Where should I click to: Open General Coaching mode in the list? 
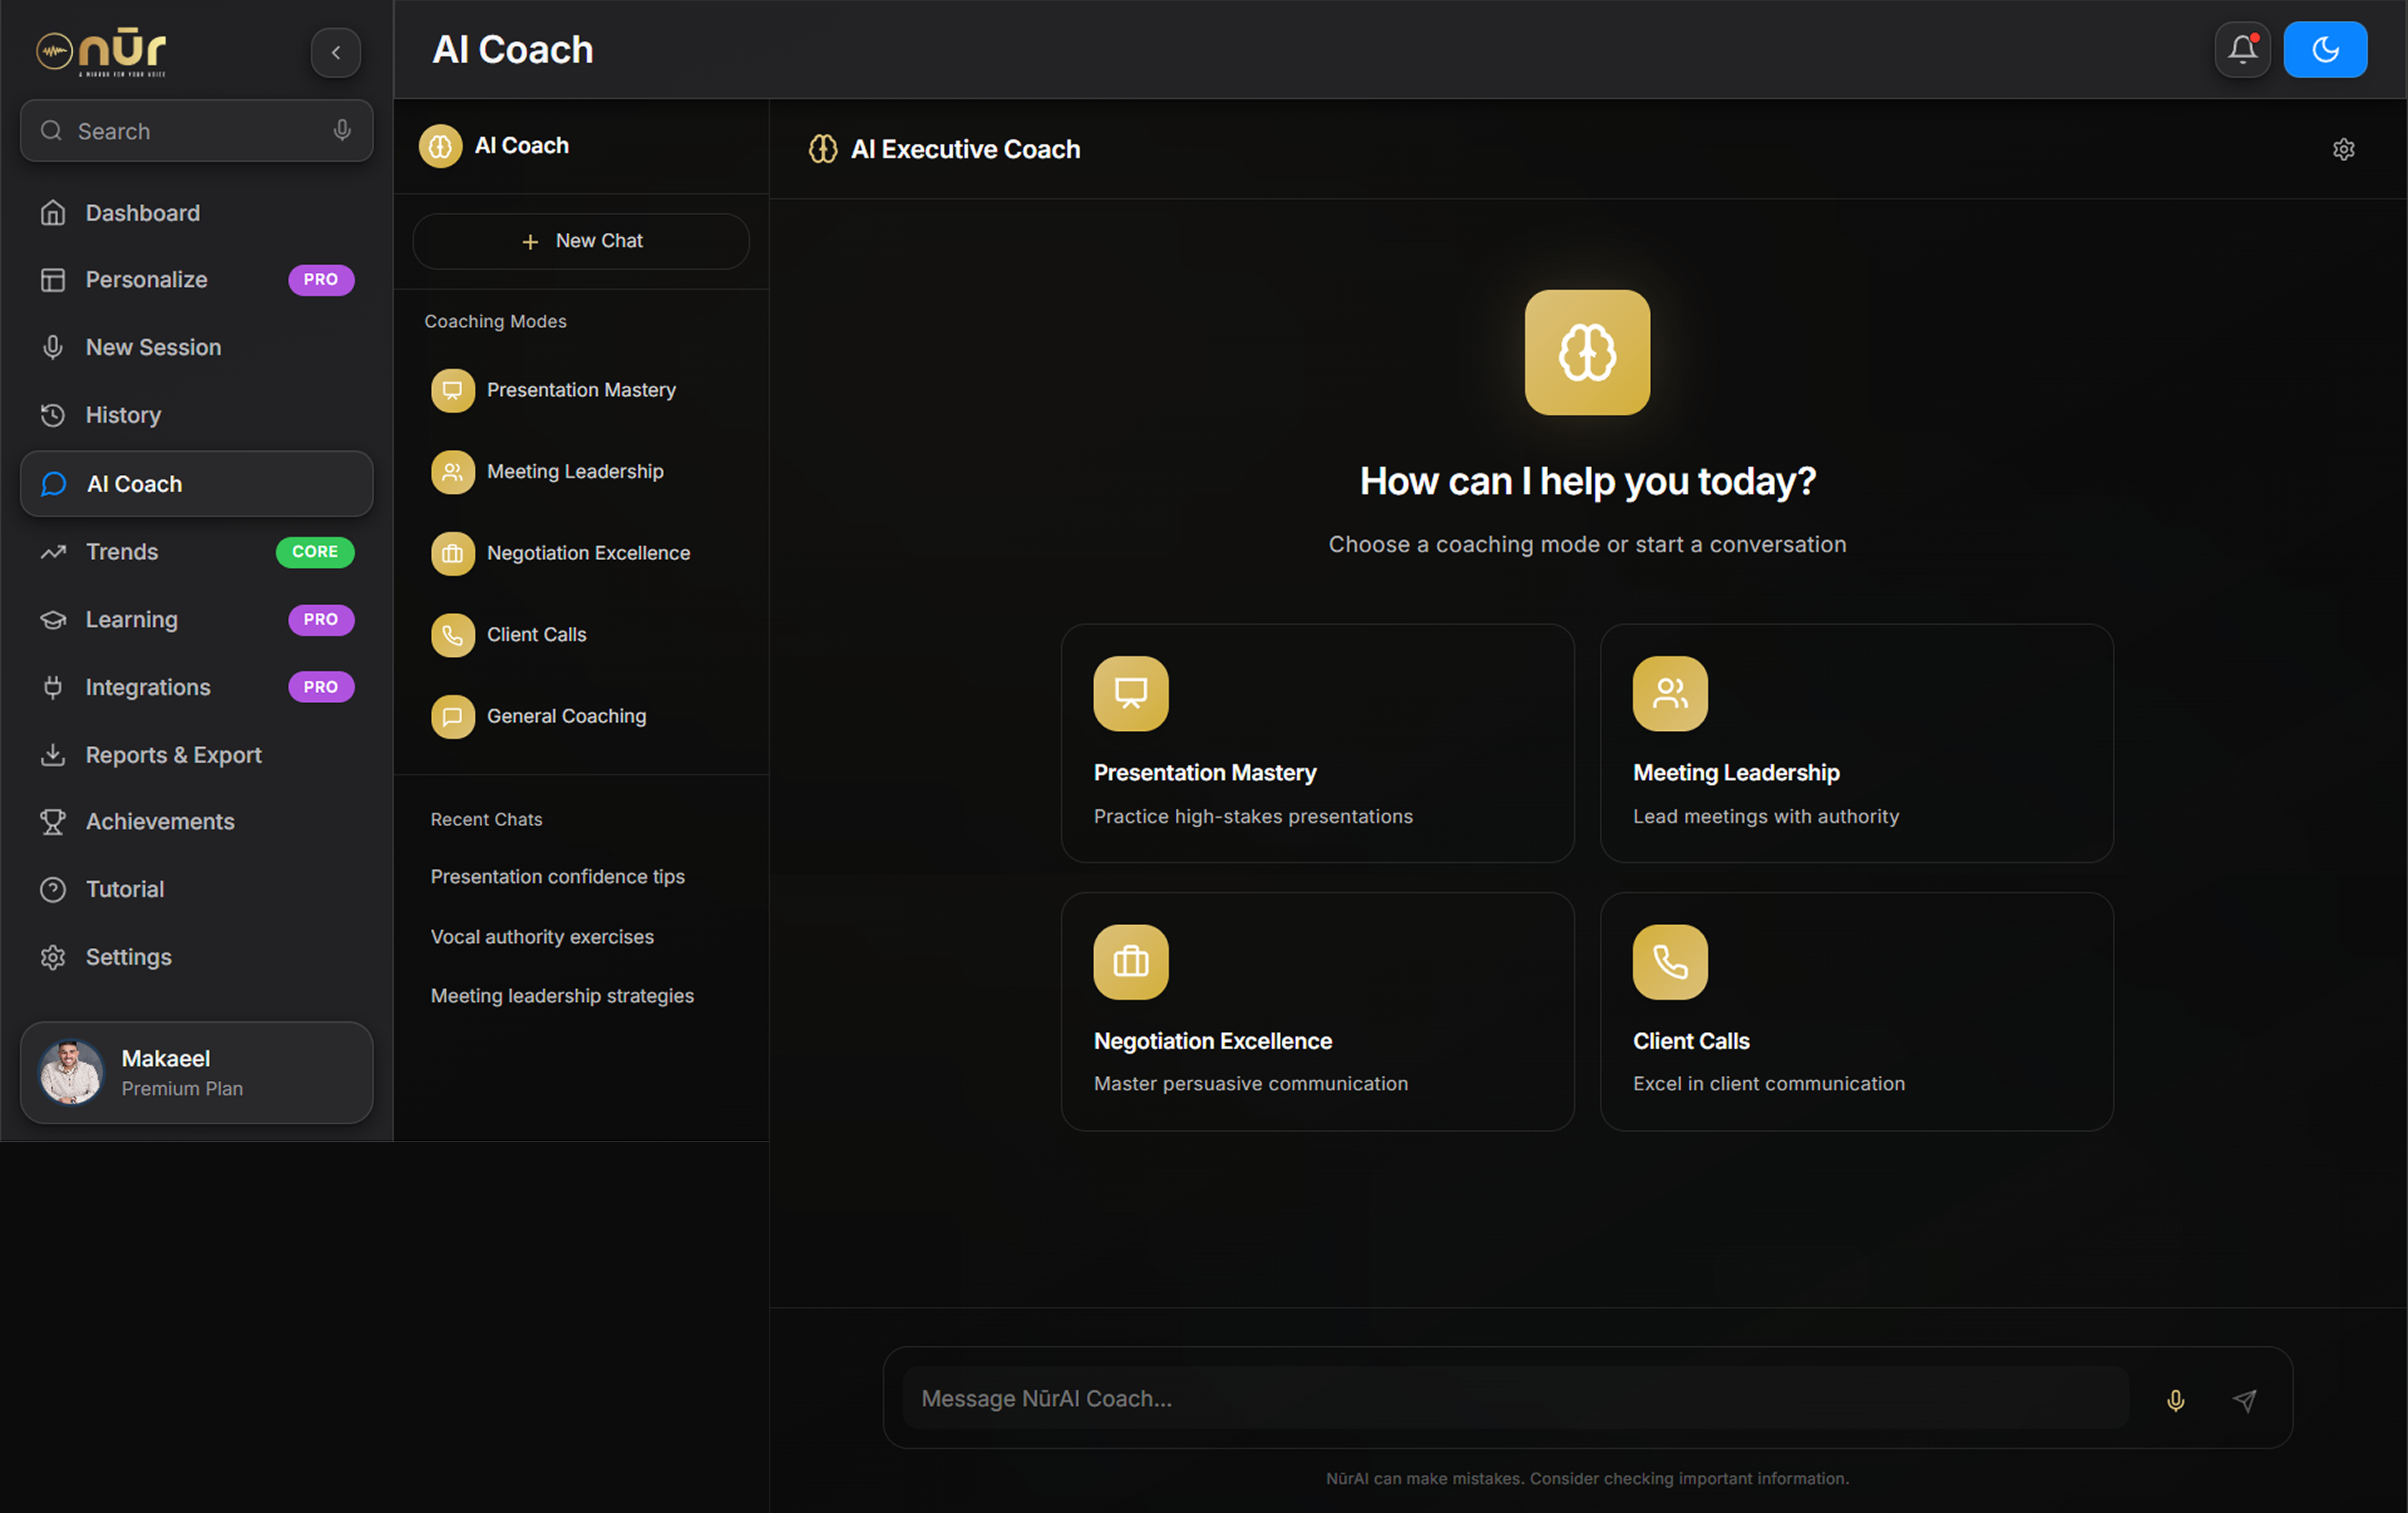(x=565, y=716)
